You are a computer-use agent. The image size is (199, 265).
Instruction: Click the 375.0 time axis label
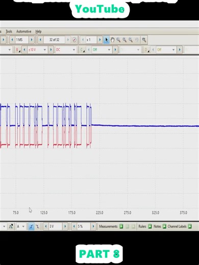coord(184,213)
